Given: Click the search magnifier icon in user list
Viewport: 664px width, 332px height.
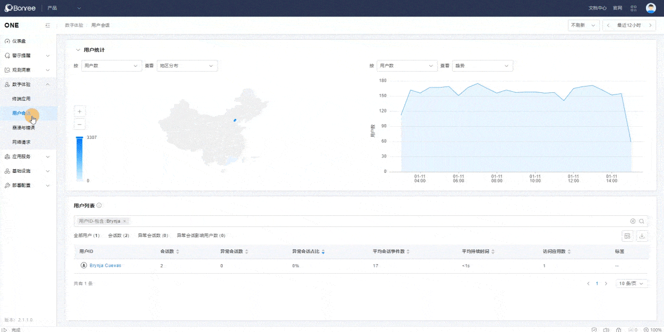Looking at the screenshot, I should coord(642,221).
